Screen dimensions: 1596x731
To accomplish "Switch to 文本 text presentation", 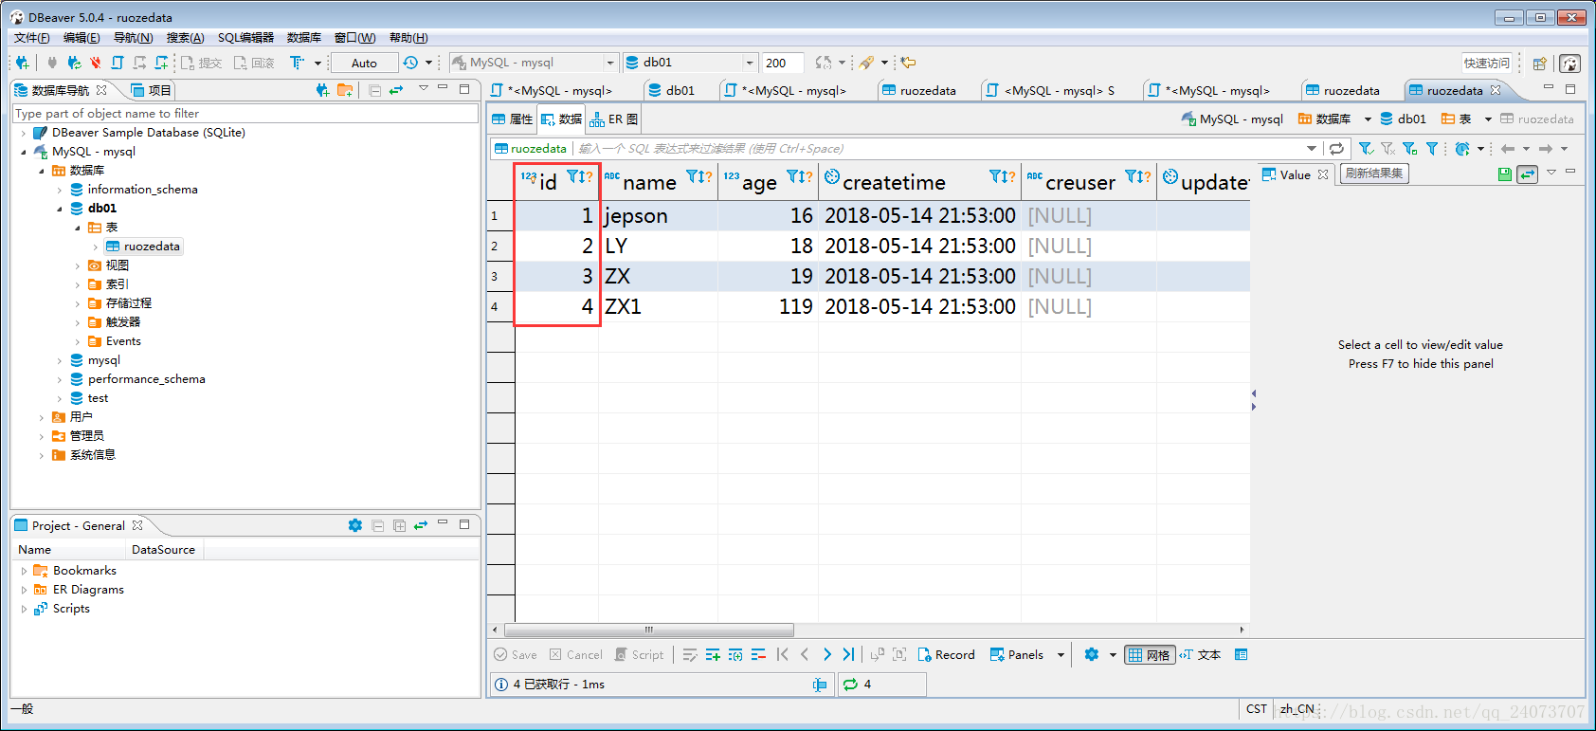I will pos(1200,655).
